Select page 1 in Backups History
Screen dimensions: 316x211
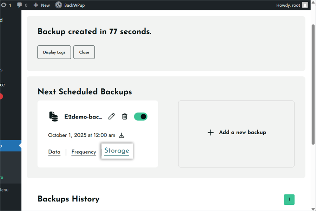click(x=289, y=199)
